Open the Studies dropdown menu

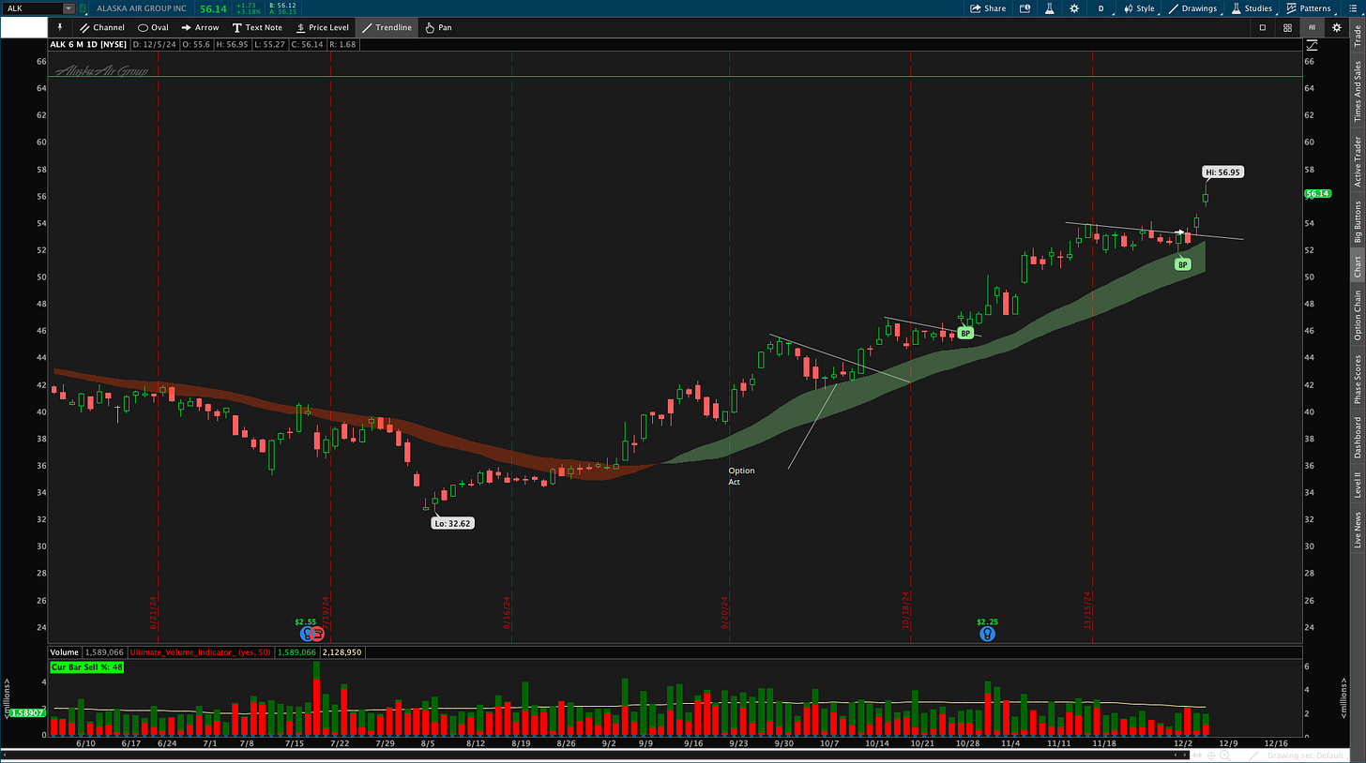tap(1252, 8)
